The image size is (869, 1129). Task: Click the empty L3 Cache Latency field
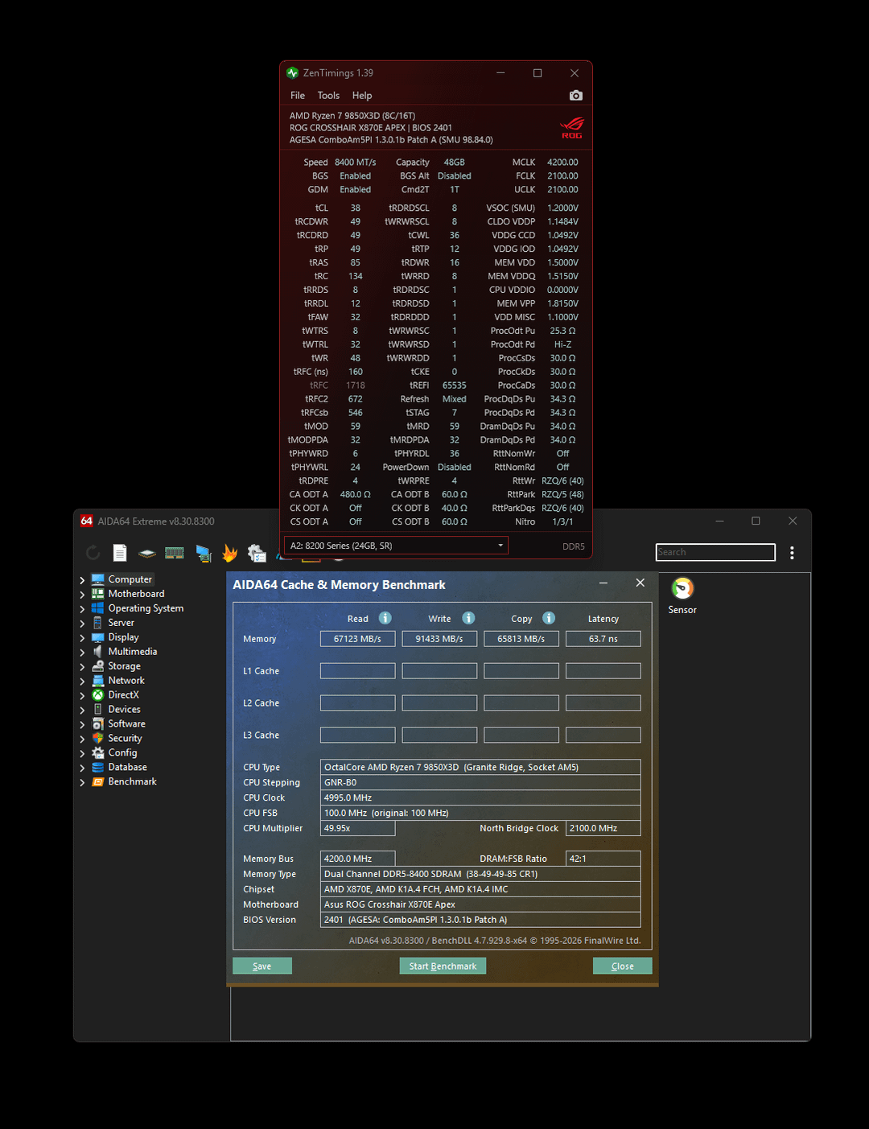[x=603, y=735]
